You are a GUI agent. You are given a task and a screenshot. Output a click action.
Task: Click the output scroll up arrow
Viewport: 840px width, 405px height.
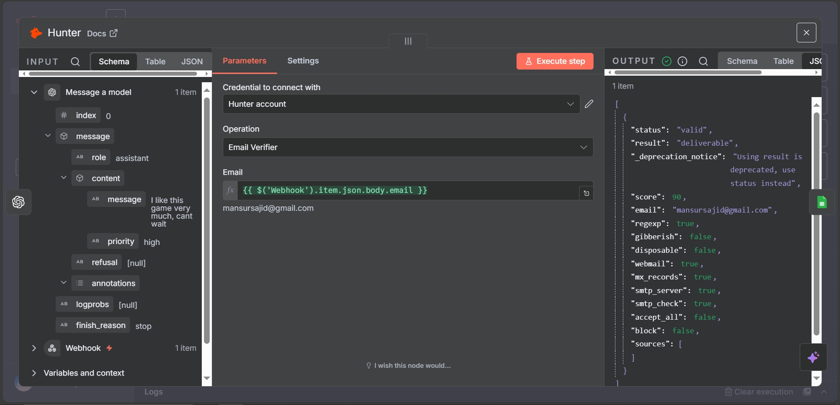pyautogui.click(x=816, y=105)
